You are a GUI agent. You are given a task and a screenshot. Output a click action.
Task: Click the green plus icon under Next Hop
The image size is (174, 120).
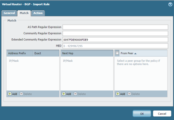64,94
